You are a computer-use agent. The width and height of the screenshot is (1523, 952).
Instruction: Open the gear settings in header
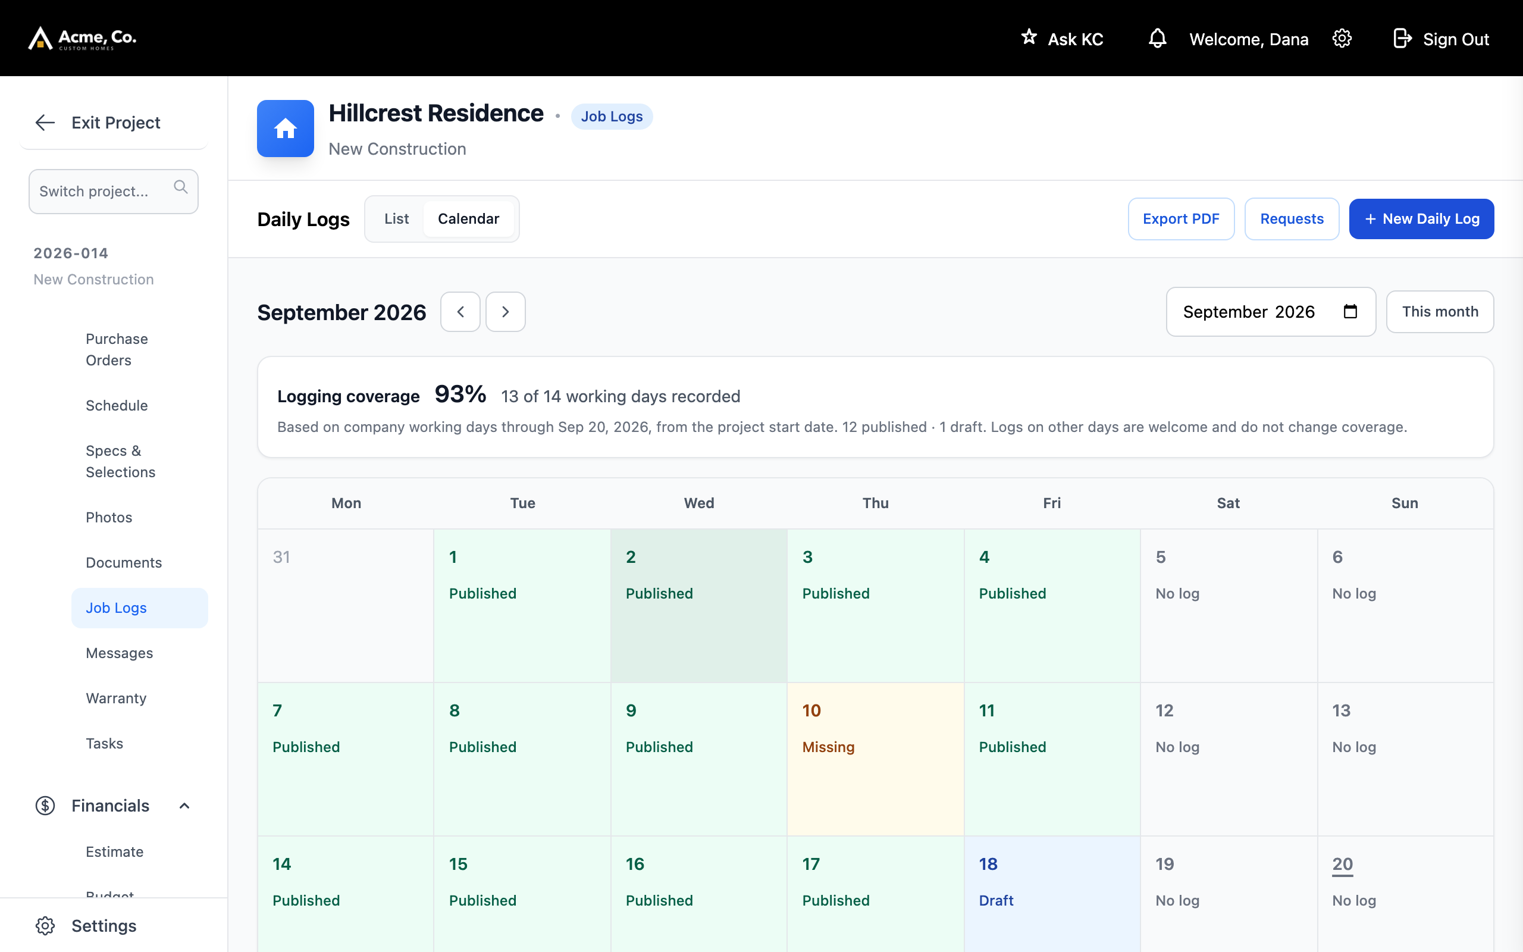click(x=1342, y=39)
